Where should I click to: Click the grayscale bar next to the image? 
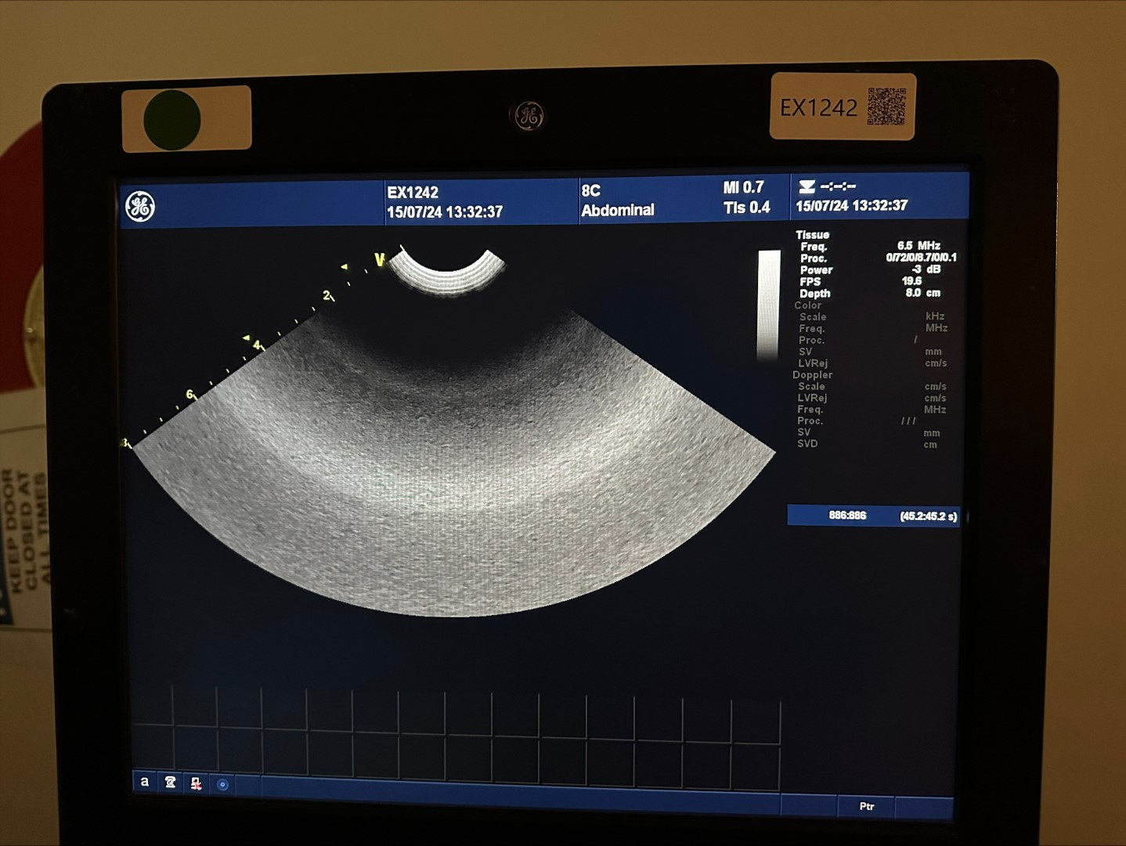tap(768, 304)
